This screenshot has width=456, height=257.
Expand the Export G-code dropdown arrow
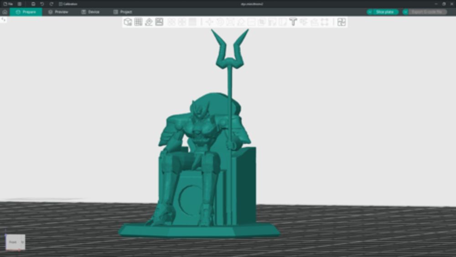tap(405, 12)
